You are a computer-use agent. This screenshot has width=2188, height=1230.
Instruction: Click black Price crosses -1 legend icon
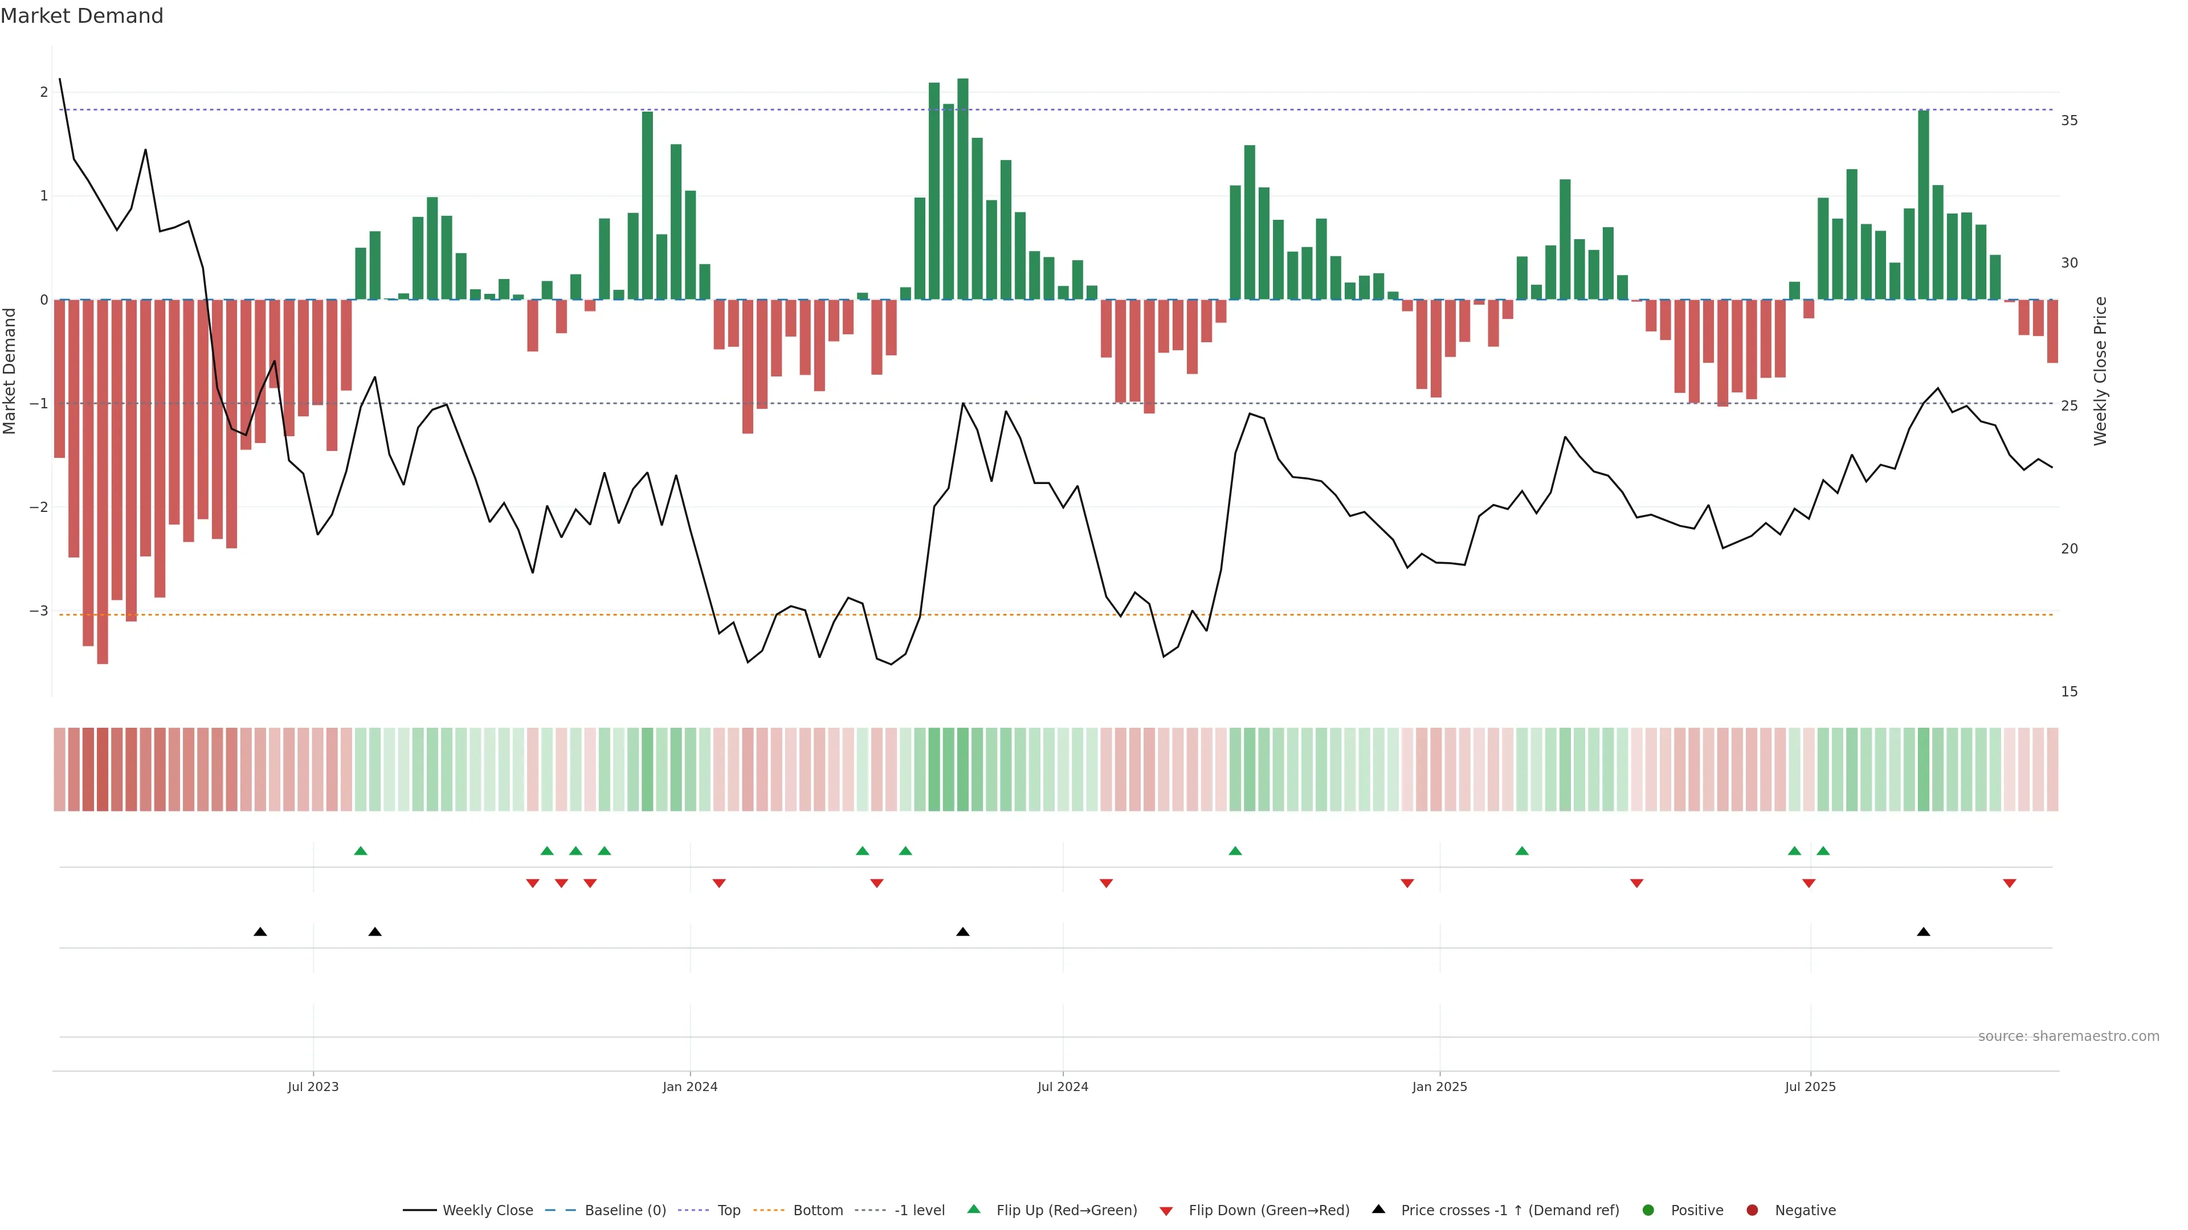click(1378, 1209)
